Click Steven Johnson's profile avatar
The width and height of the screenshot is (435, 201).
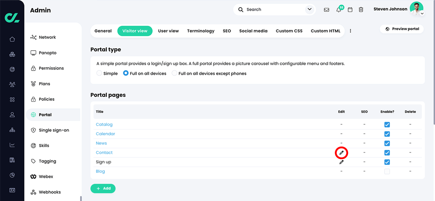(x=416, y=8)
